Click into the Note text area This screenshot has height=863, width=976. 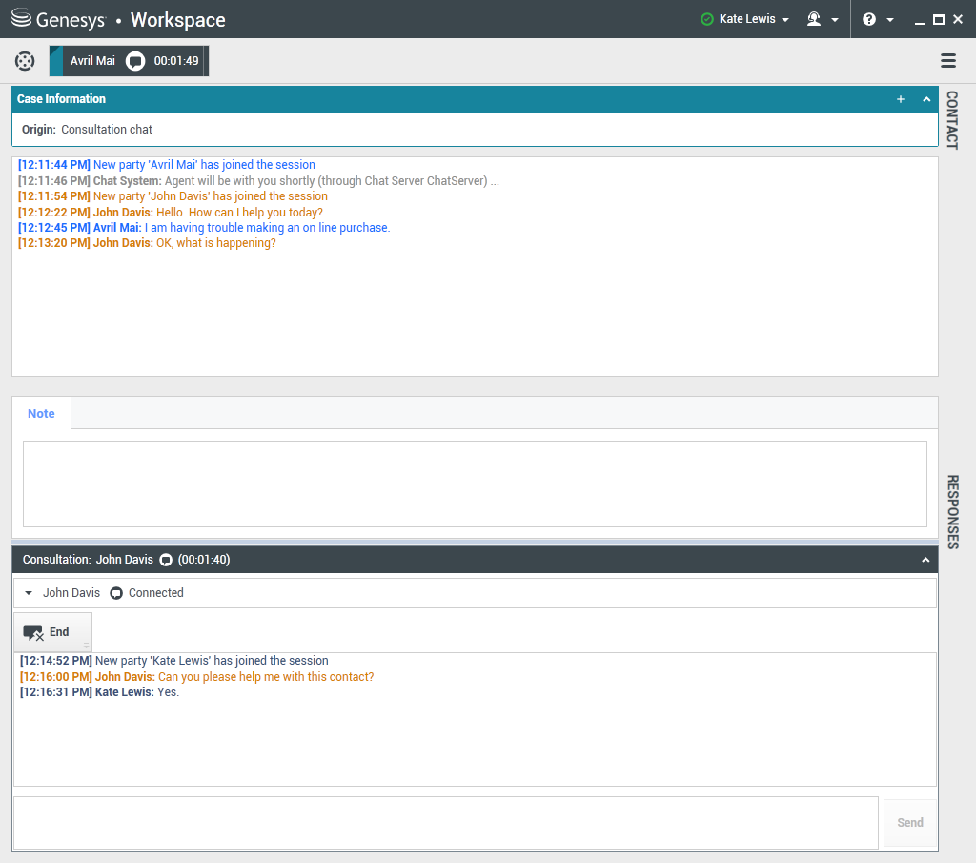click(475, 483)
